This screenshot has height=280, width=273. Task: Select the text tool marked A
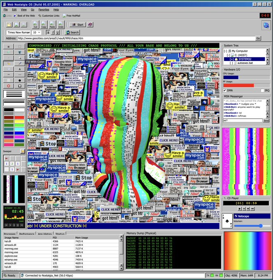tap(20, 69)
